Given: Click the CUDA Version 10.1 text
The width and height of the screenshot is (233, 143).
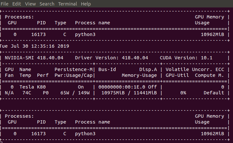Looking at the screenshot, I should (186, 58).
